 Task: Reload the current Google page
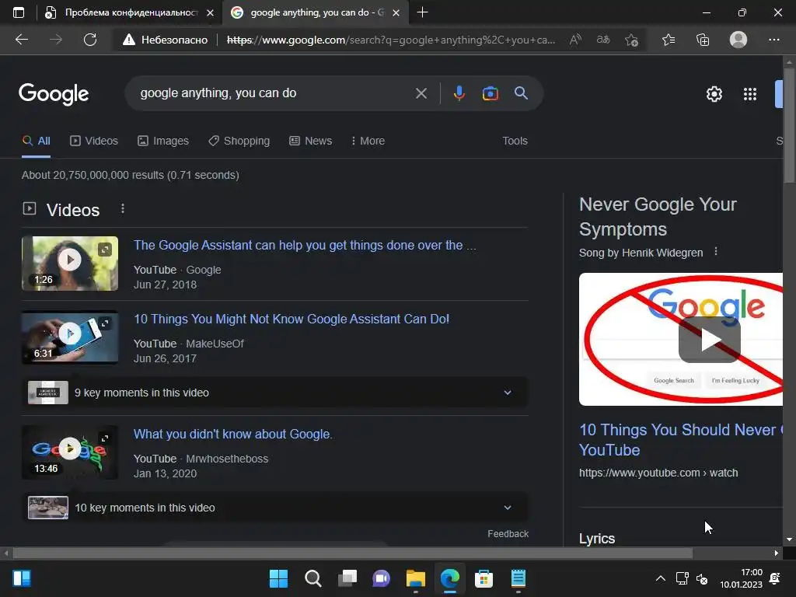pos(90,40)
